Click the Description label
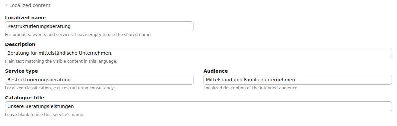This screenshot has height=126, width=397. coord(20,44)
